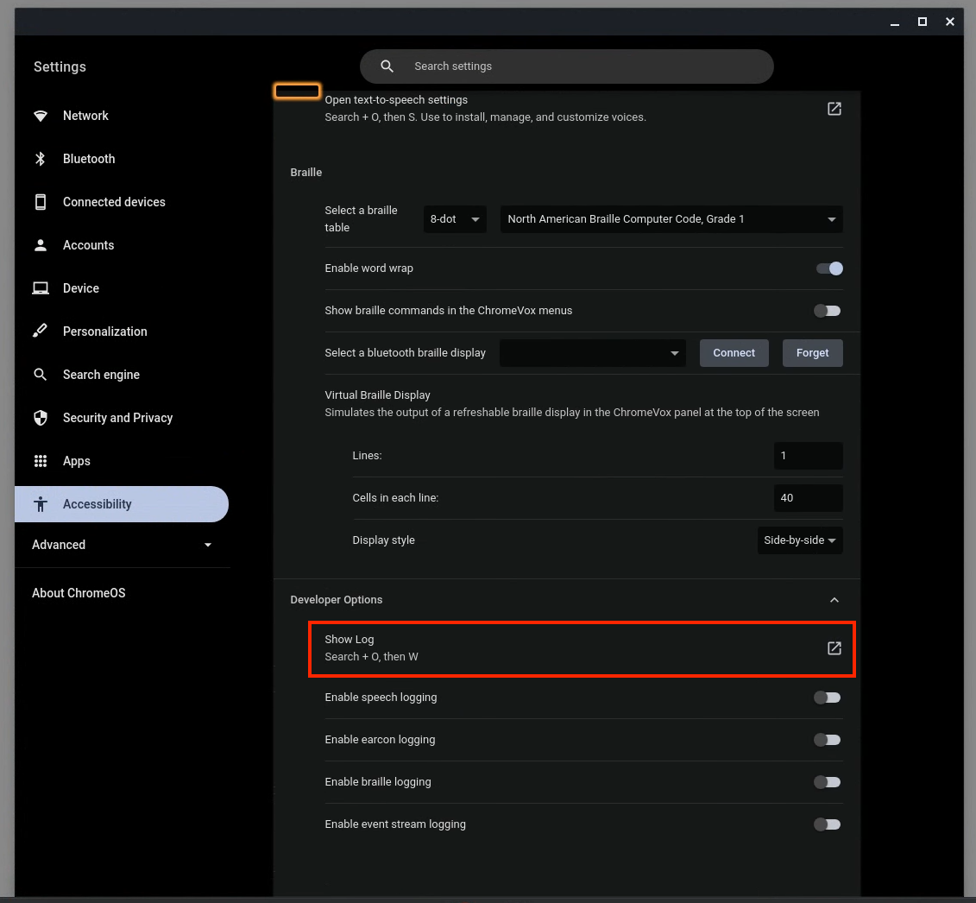Select Accounts in the settings sidebar
The width and height of the screenshot is (976, 903).
tap(88, 245)
